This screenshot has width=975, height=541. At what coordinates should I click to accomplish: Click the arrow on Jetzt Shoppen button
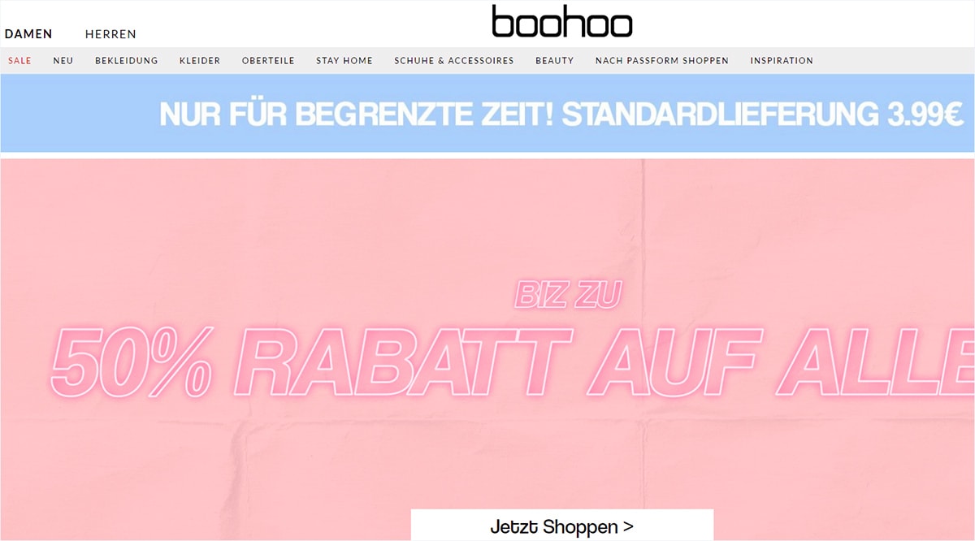click(x=628, y=526)
